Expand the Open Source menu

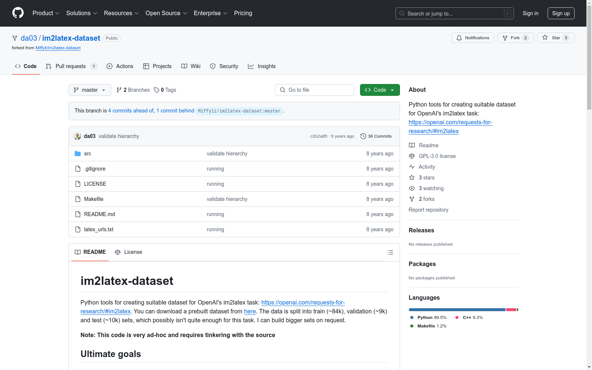tap(166, 13)
